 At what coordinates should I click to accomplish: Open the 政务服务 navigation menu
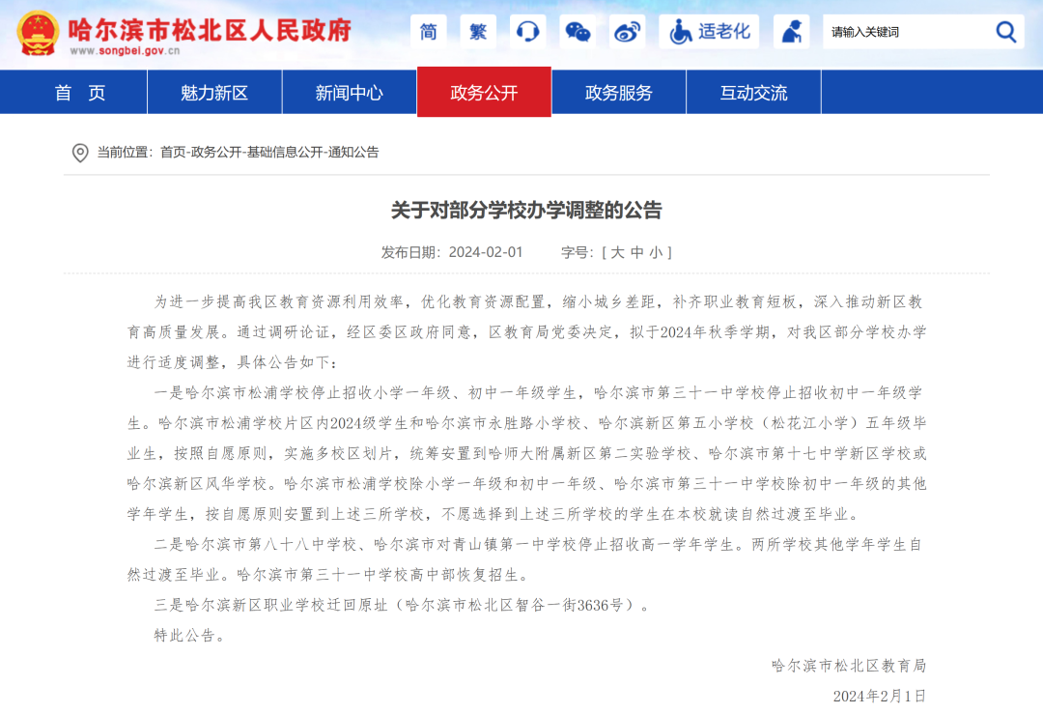(x=618, y=93)
